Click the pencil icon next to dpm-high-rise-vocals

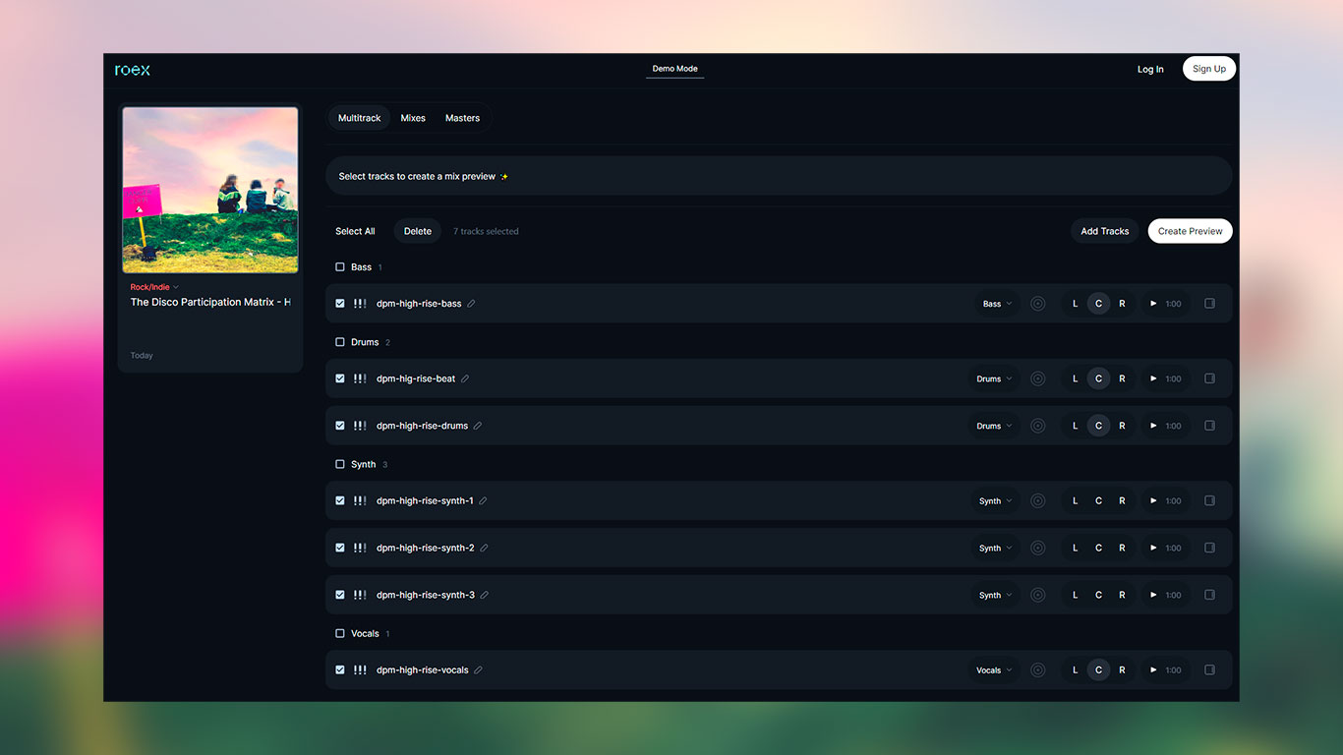(479, 670)
